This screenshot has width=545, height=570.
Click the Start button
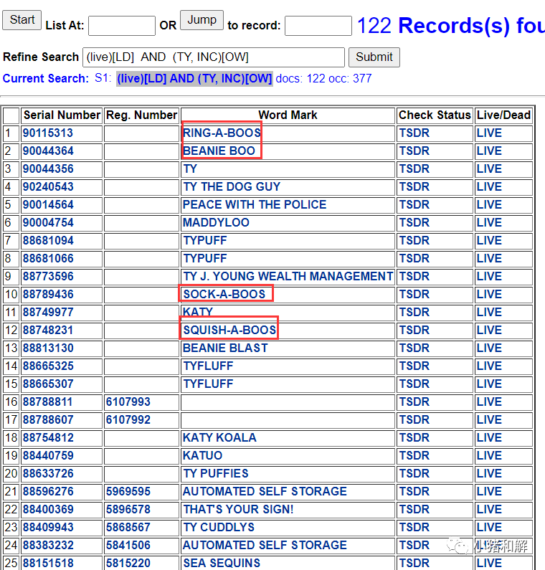[x=22, y=20]
